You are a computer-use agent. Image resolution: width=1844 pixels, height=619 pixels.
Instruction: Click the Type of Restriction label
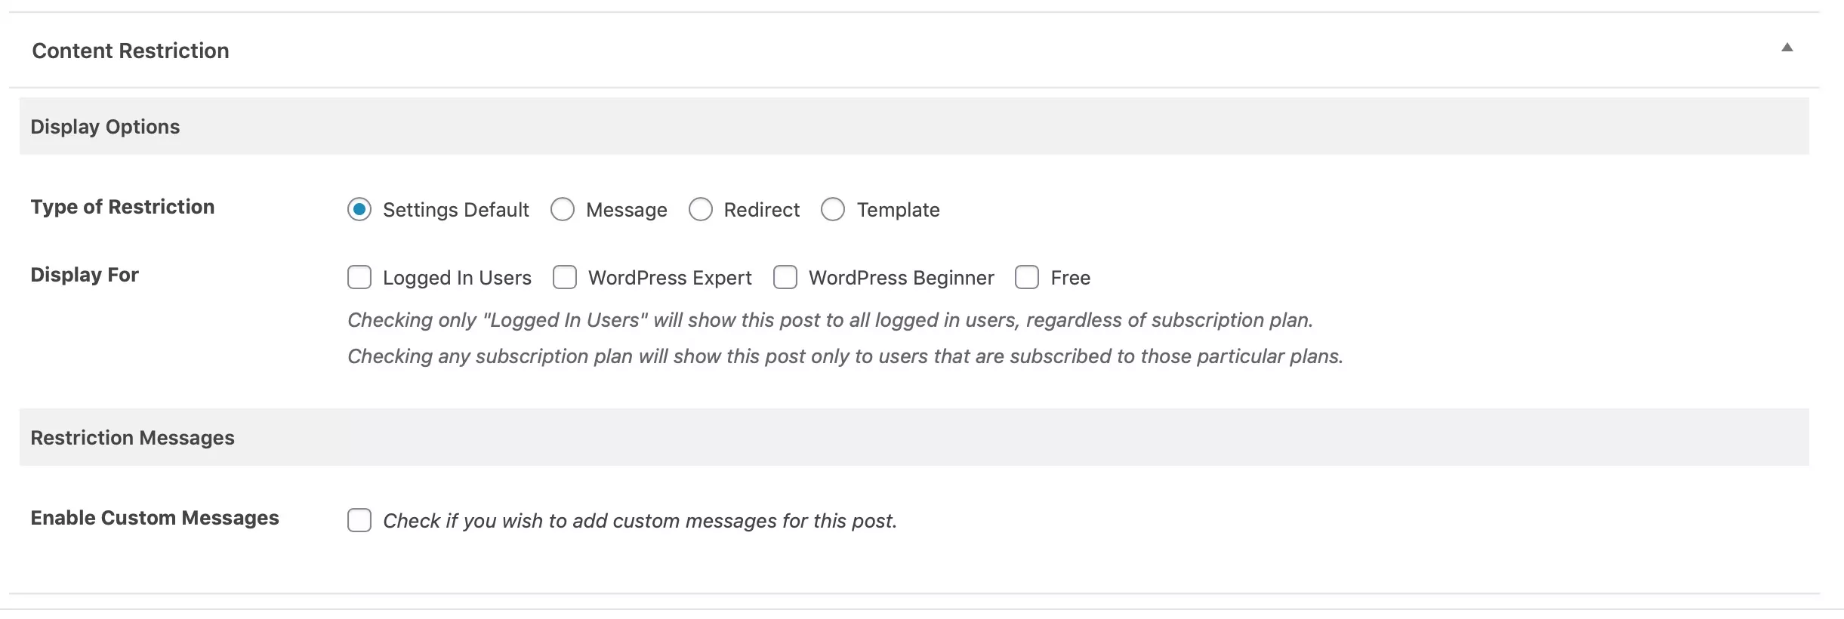122,206
